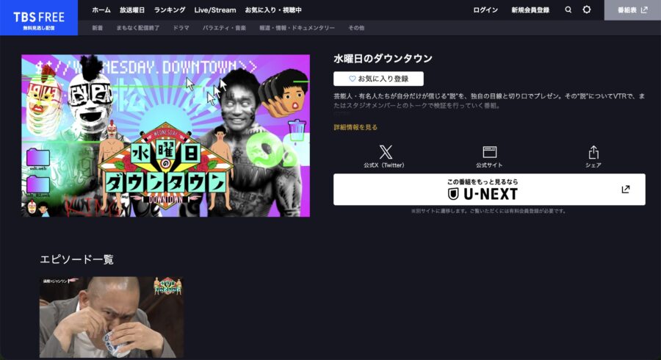The height and width of the screenshot is (360, 661).
Task: Click the external link arrow on U-NEXT banner
Action: (625, 190)
